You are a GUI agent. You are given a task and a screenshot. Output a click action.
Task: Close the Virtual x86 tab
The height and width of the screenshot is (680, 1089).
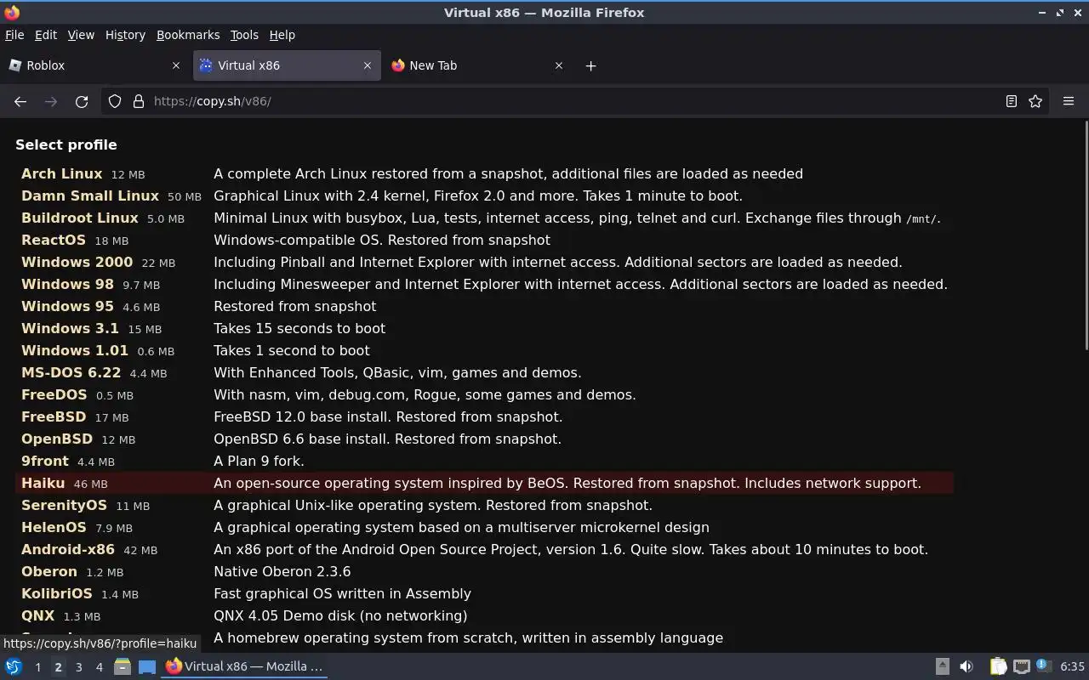tap(368, 65)
